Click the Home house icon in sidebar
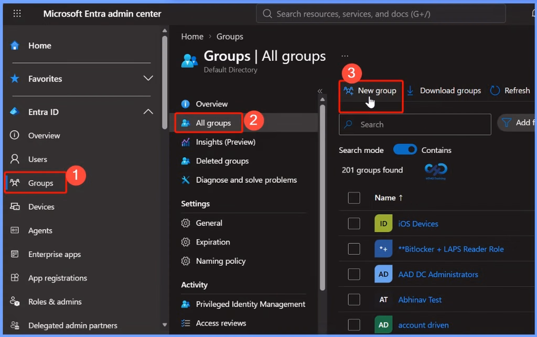 point(15,46)
